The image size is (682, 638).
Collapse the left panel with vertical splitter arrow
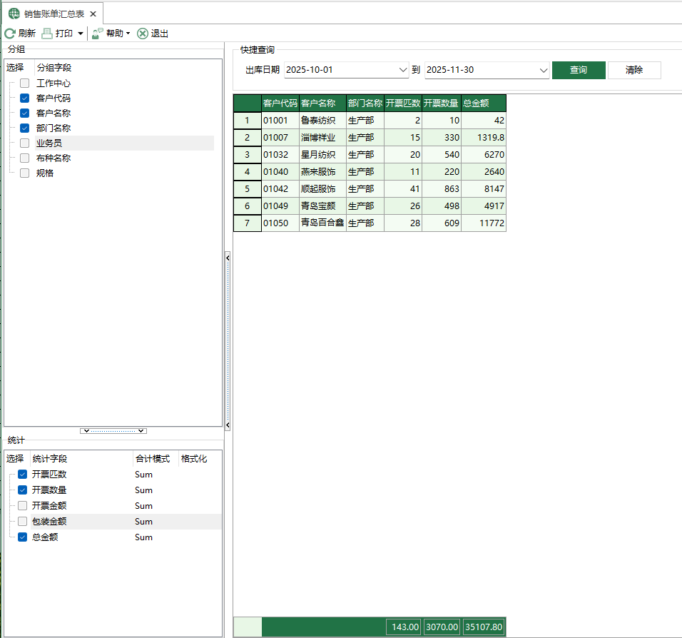click(x=228, y=257)
